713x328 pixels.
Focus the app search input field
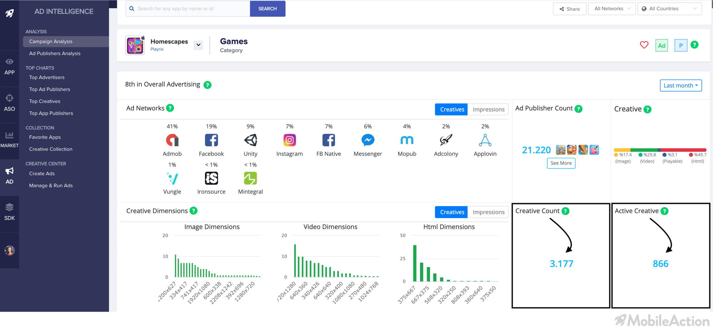click(188, 9)
